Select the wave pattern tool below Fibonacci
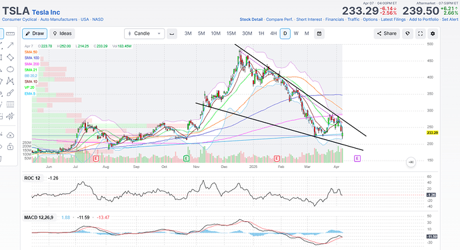Image resolution: width=460 pixels, height=250 pixels. pyautogui.click(x=10, y=116)
